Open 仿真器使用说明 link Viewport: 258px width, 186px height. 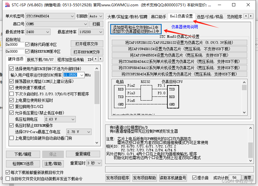click(185, 27)
